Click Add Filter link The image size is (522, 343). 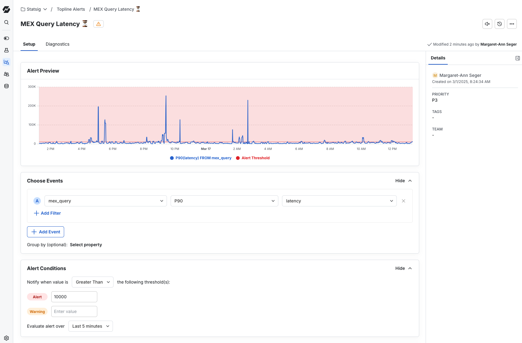click(47, 213)
